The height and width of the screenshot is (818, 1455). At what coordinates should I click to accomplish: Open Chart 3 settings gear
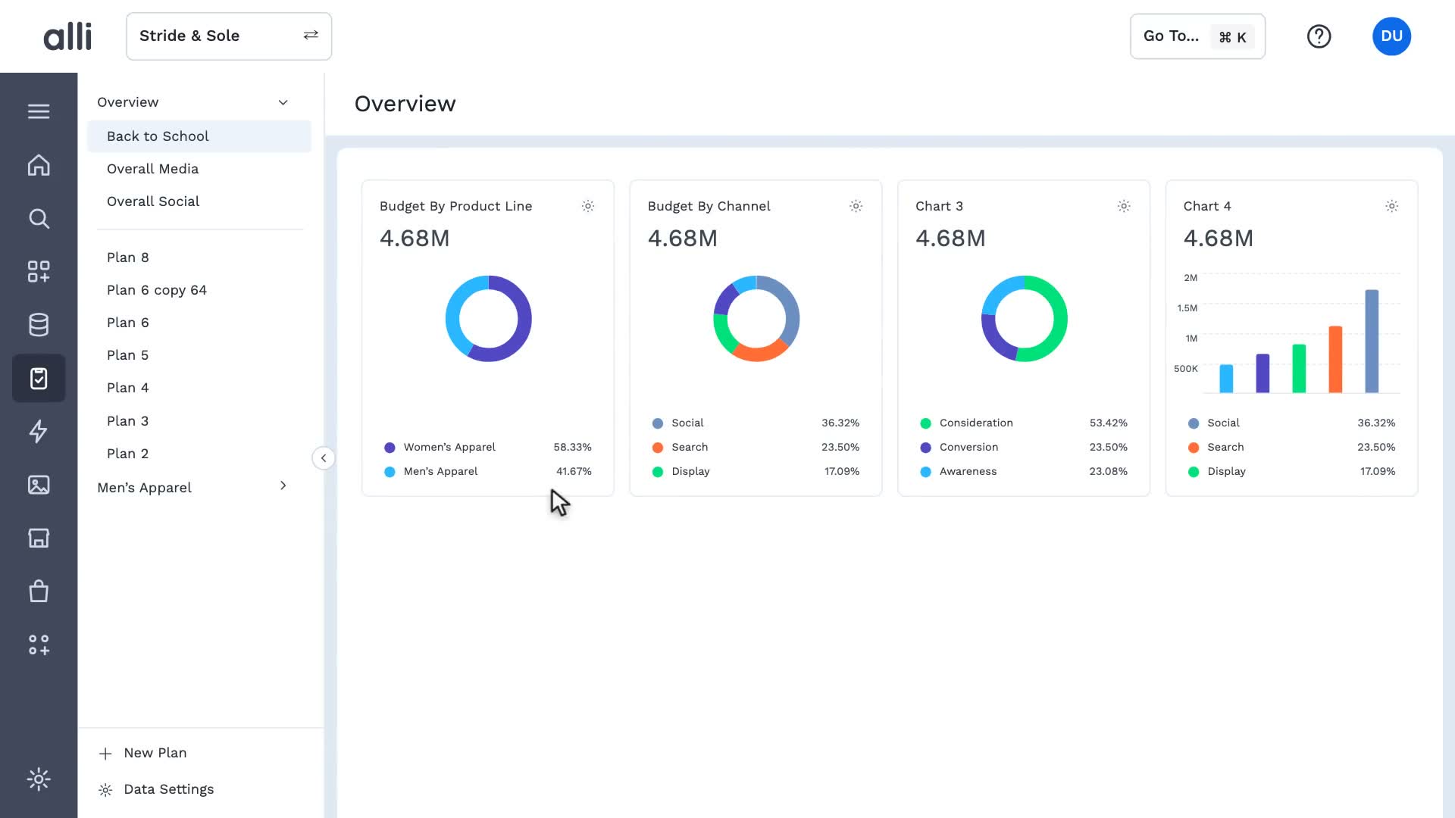point(1124,206)
